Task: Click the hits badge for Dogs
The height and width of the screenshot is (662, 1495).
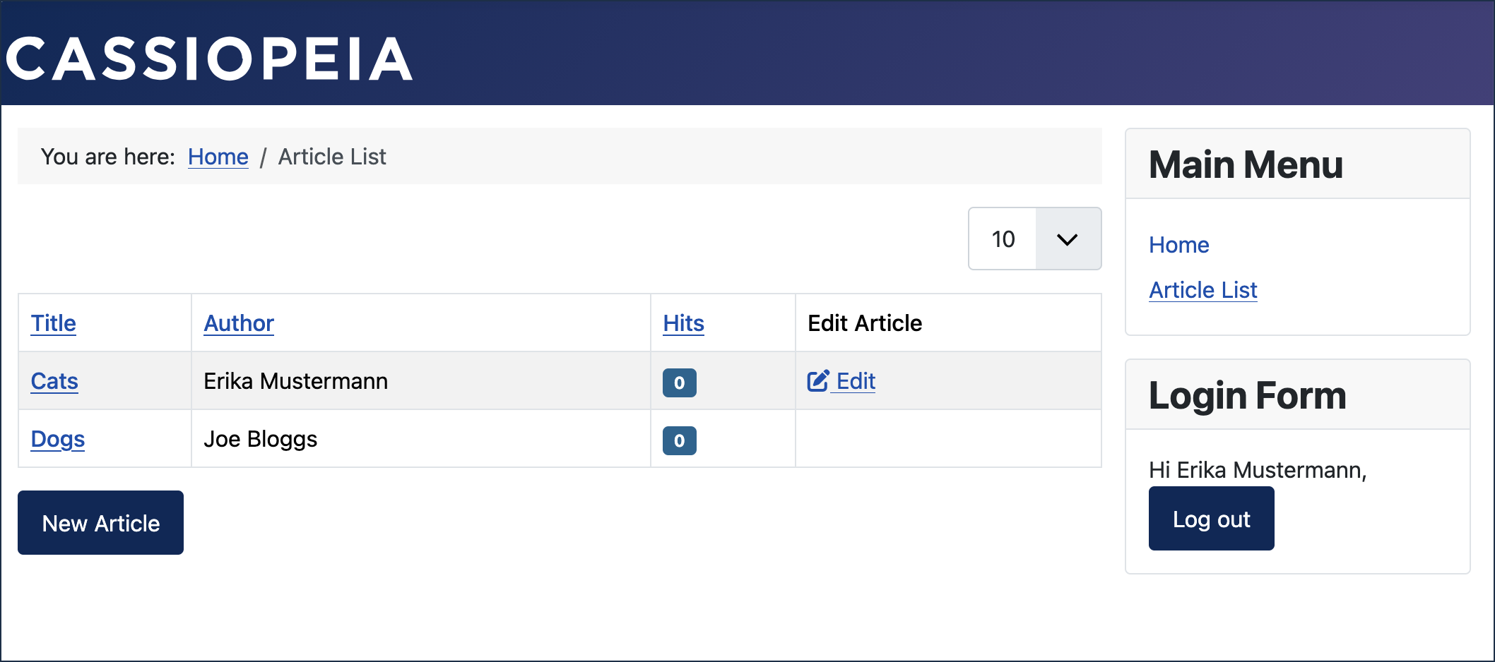Action: pos(679,440)
